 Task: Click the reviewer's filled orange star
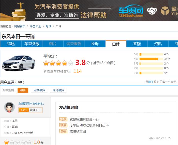(x=6, y=142)
